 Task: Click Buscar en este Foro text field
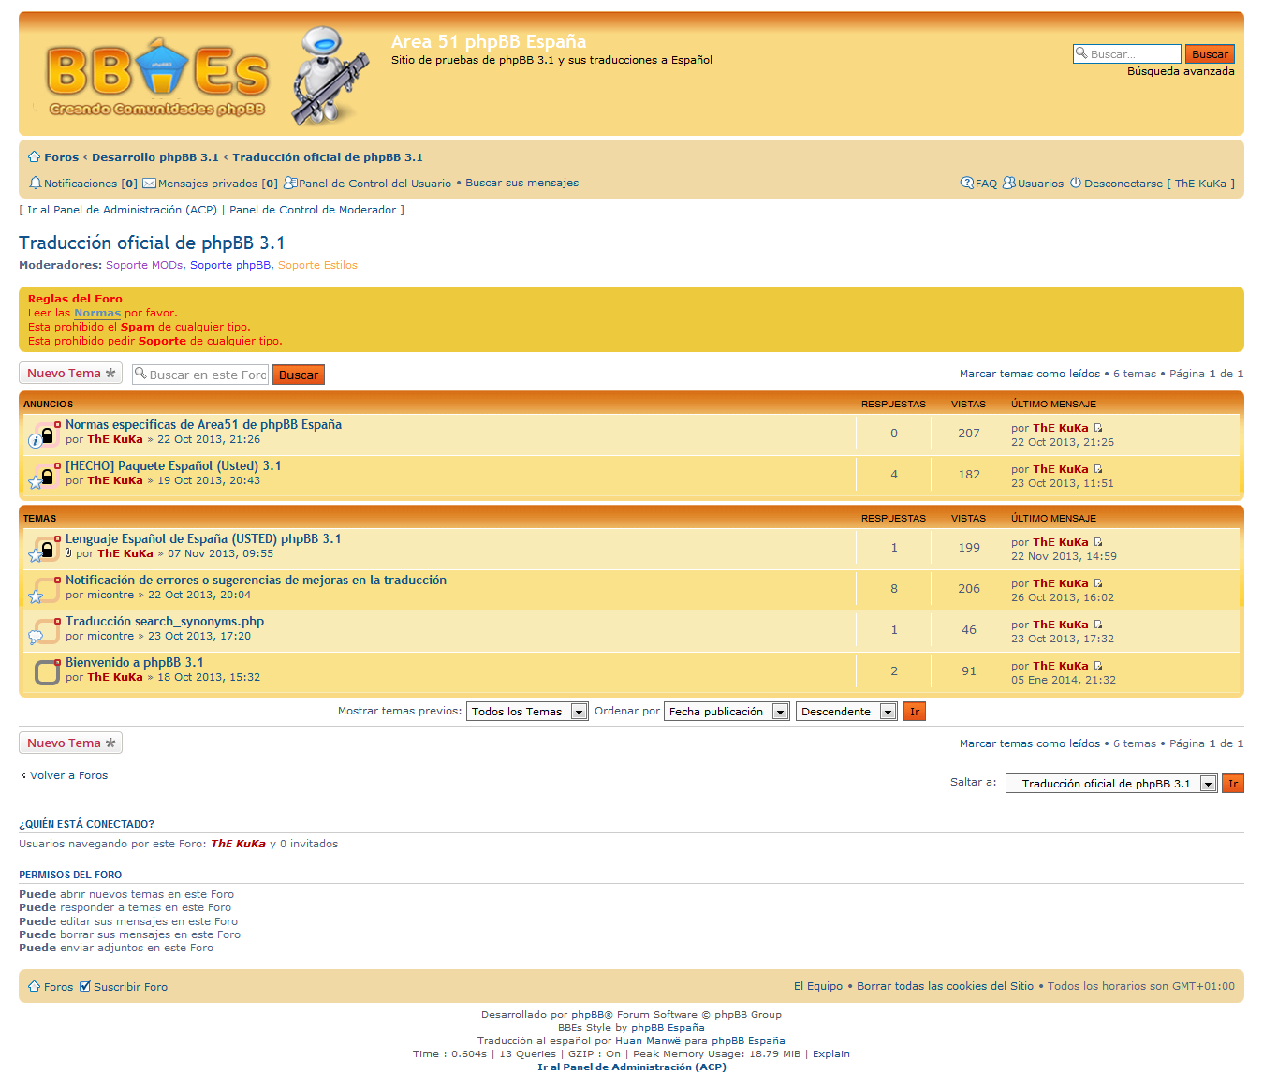tap(200, 375)
